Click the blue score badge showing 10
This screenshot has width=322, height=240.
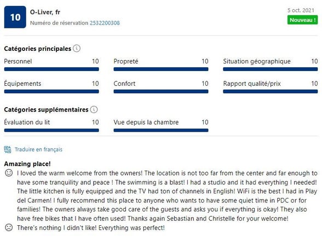click(x=15, y=17)
